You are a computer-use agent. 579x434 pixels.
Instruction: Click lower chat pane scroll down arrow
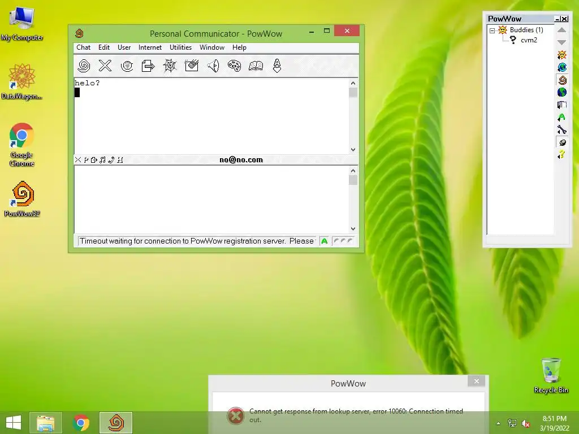coord(353,229)
